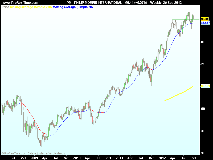Click the 2012 year label on time axis
This screenshot has height=160, width=213.
162,158
